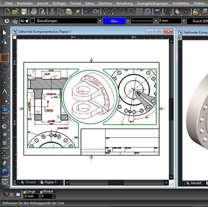Open the 3D object tool in left toolbar

tap(5, 118)
